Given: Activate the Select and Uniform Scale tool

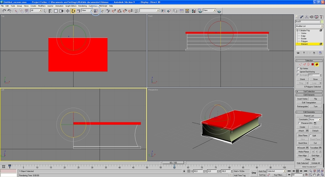Looking at the screenshot, I should pyautogui.click(x=78, y=11).
